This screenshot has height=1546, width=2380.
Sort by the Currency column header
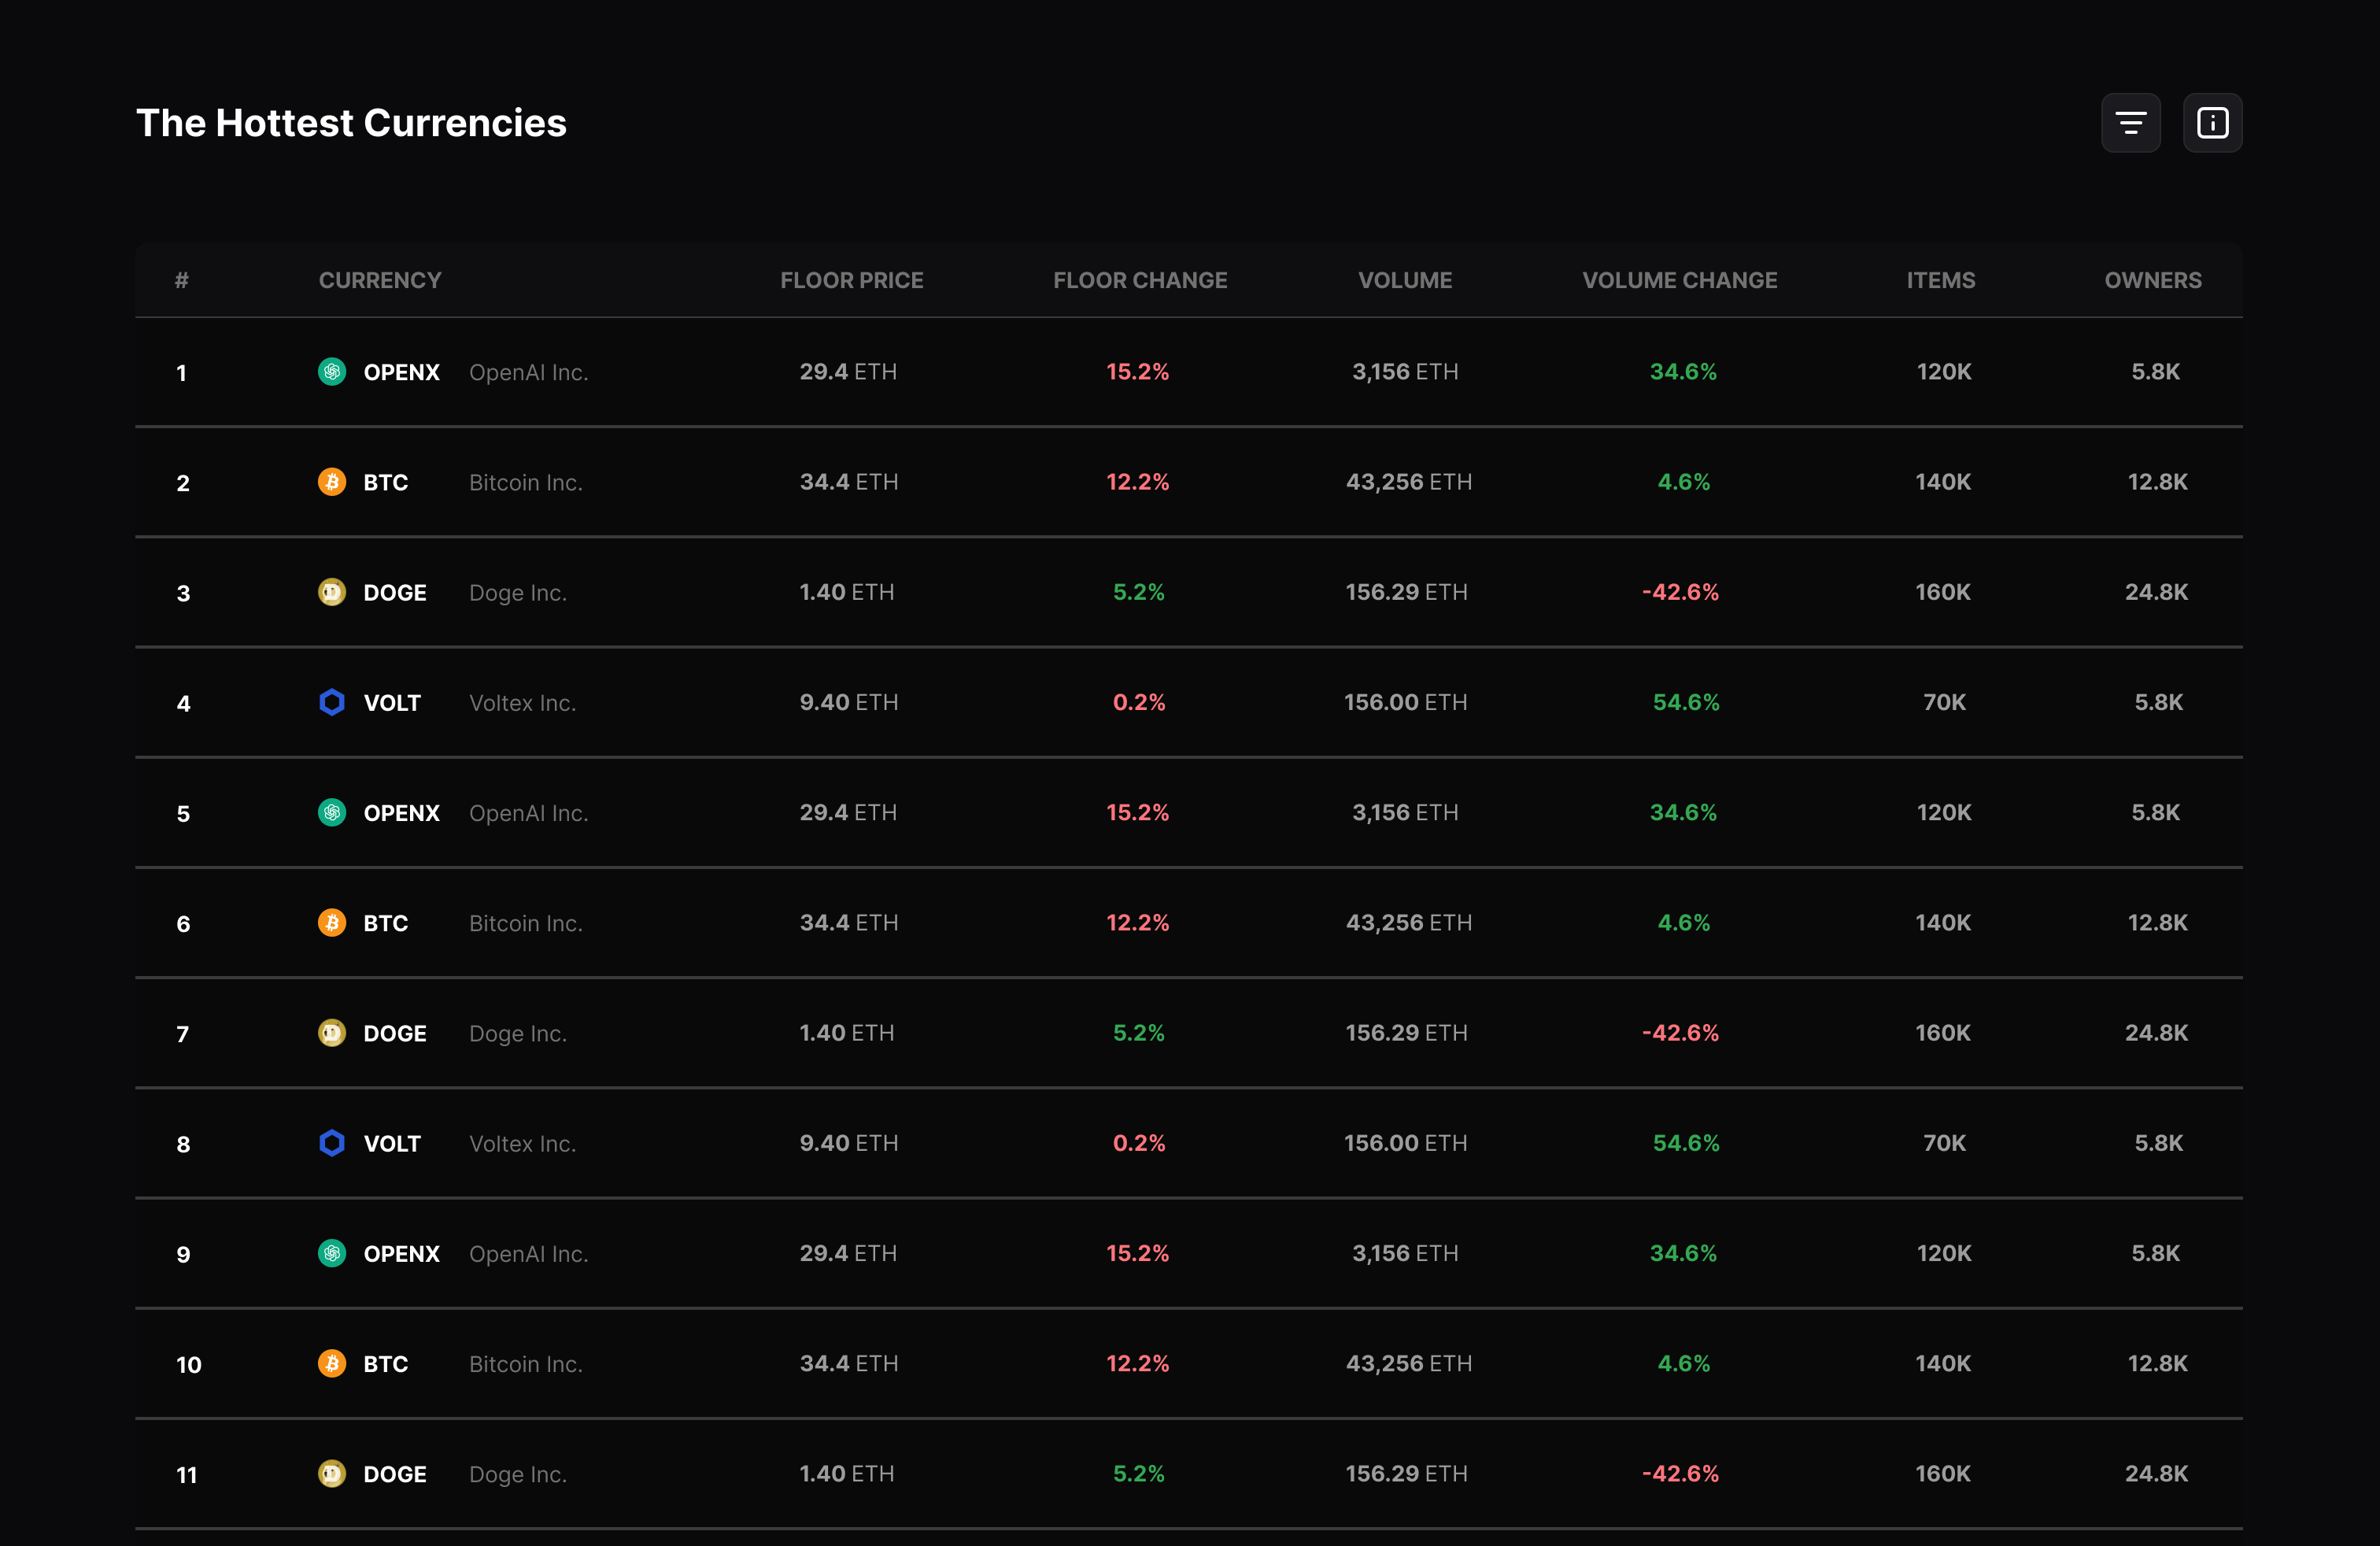click(x=380, y=280)
